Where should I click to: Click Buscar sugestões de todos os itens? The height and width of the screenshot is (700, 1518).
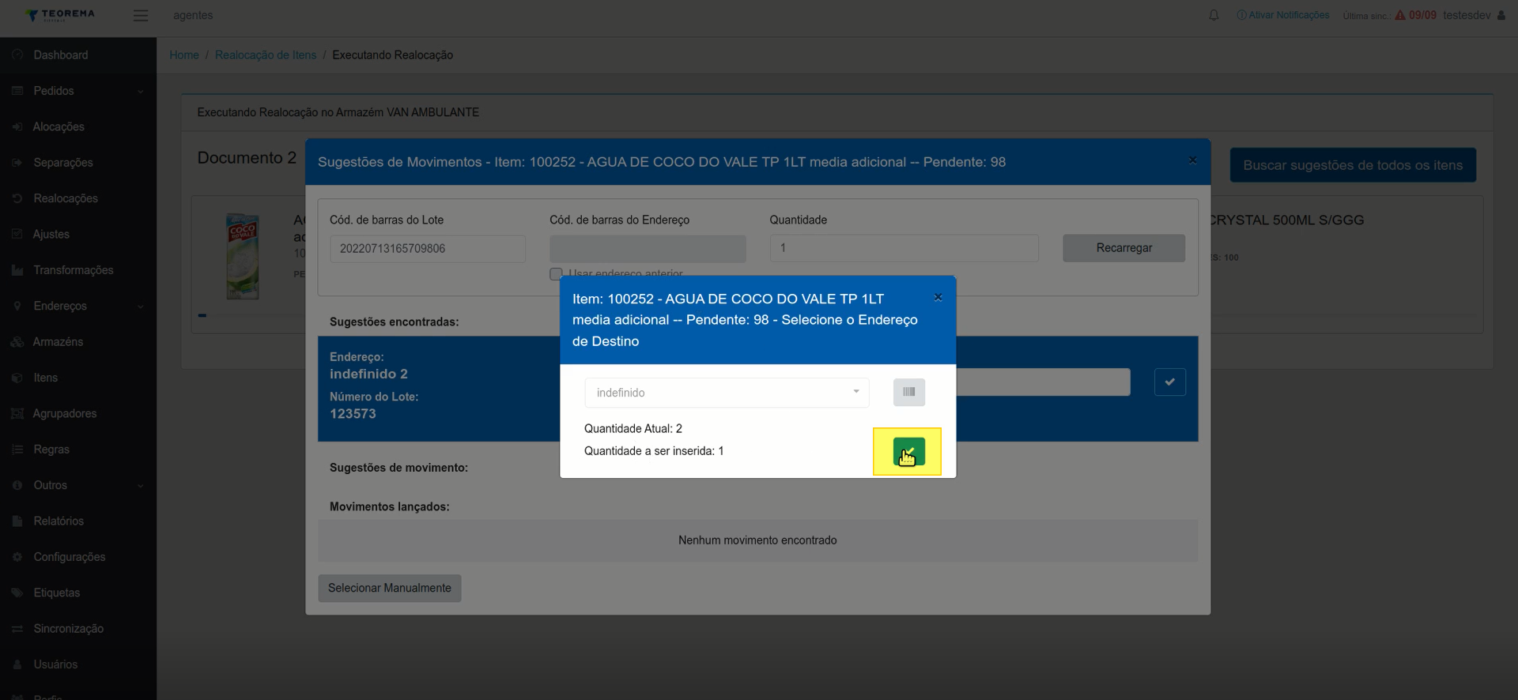1353,165
